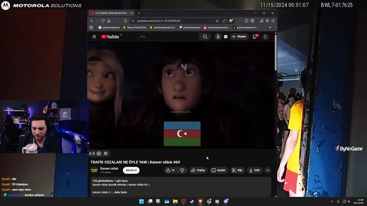Reload the YouTube page

(103, 21)
